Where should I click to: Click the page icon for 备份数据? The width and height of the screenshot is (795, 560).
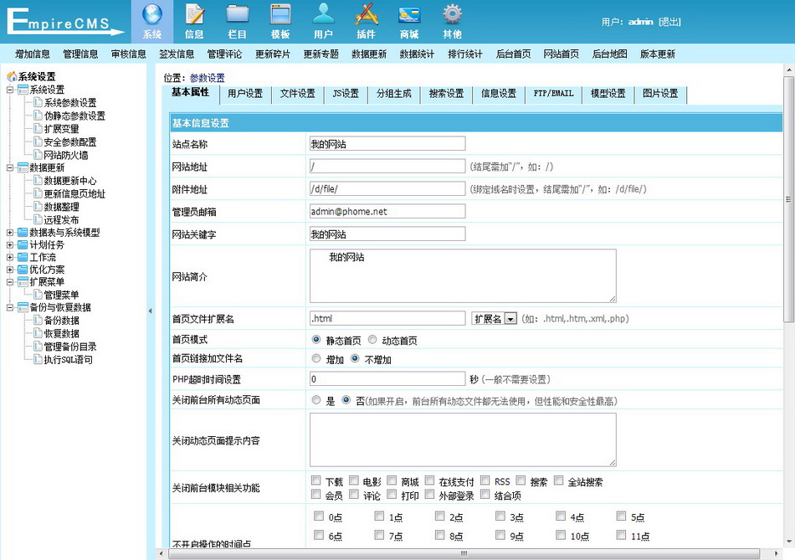38,320
